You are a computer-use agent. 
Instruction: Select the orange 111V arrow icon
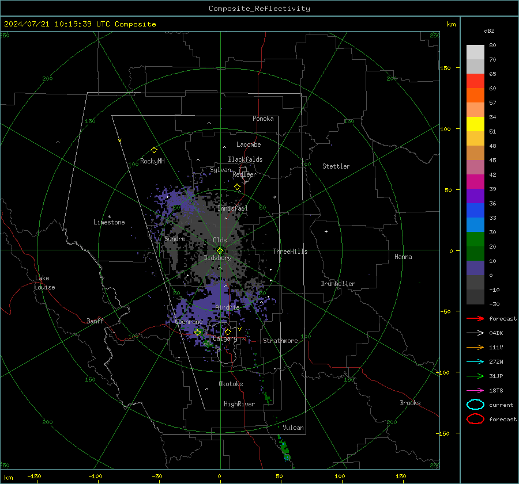pyautogui.click(x=475, y=347)
